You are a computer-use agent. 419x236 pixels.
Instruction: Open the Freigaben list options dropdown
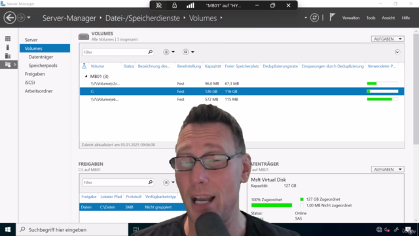click(x=169, y=182)
